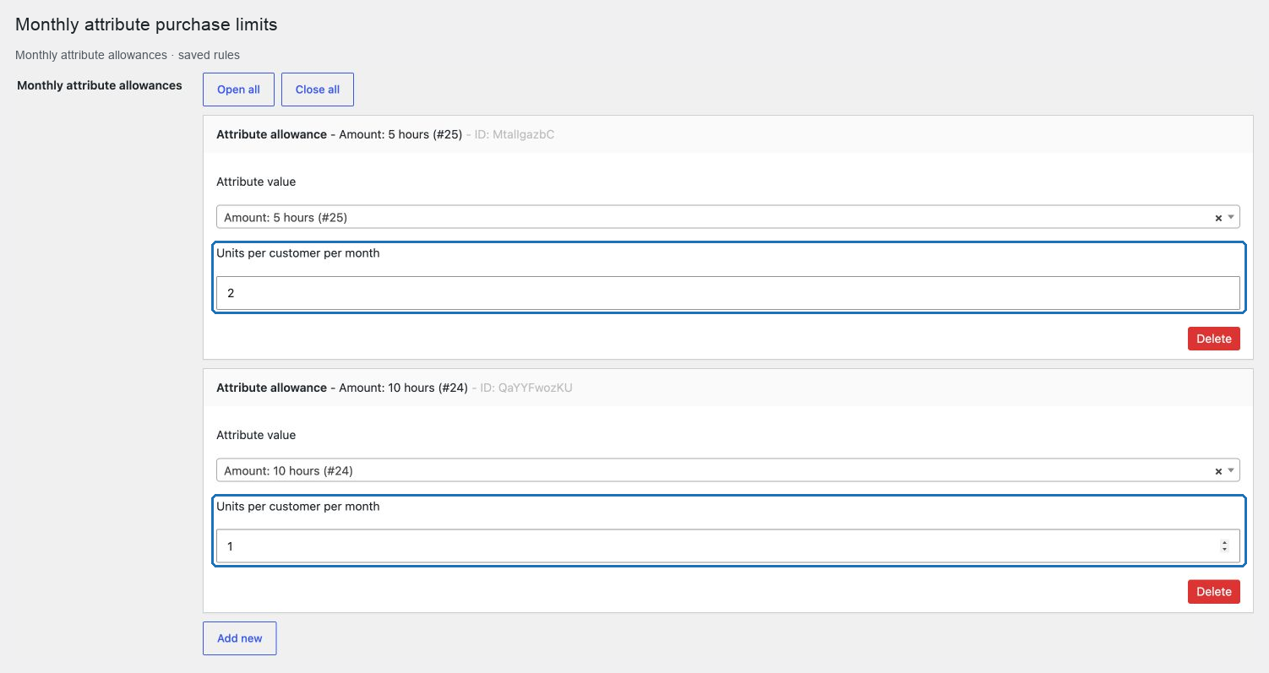
Task: Focus units field containing value 2
Action: click(x=727, y=293)
